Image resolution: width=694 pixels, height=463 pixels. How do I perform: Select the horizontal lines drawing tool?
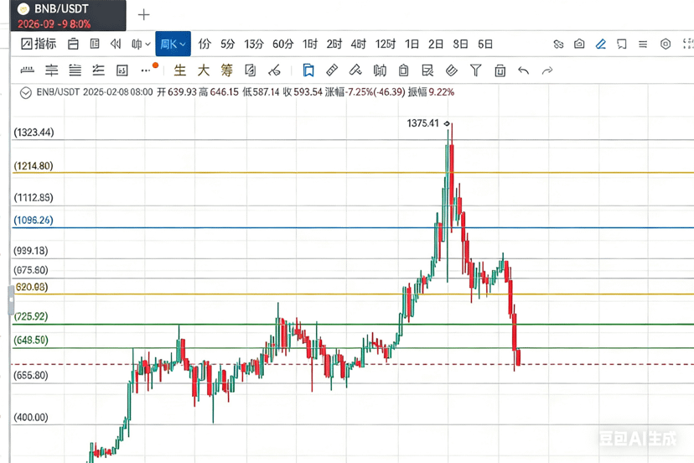(51, 70)
